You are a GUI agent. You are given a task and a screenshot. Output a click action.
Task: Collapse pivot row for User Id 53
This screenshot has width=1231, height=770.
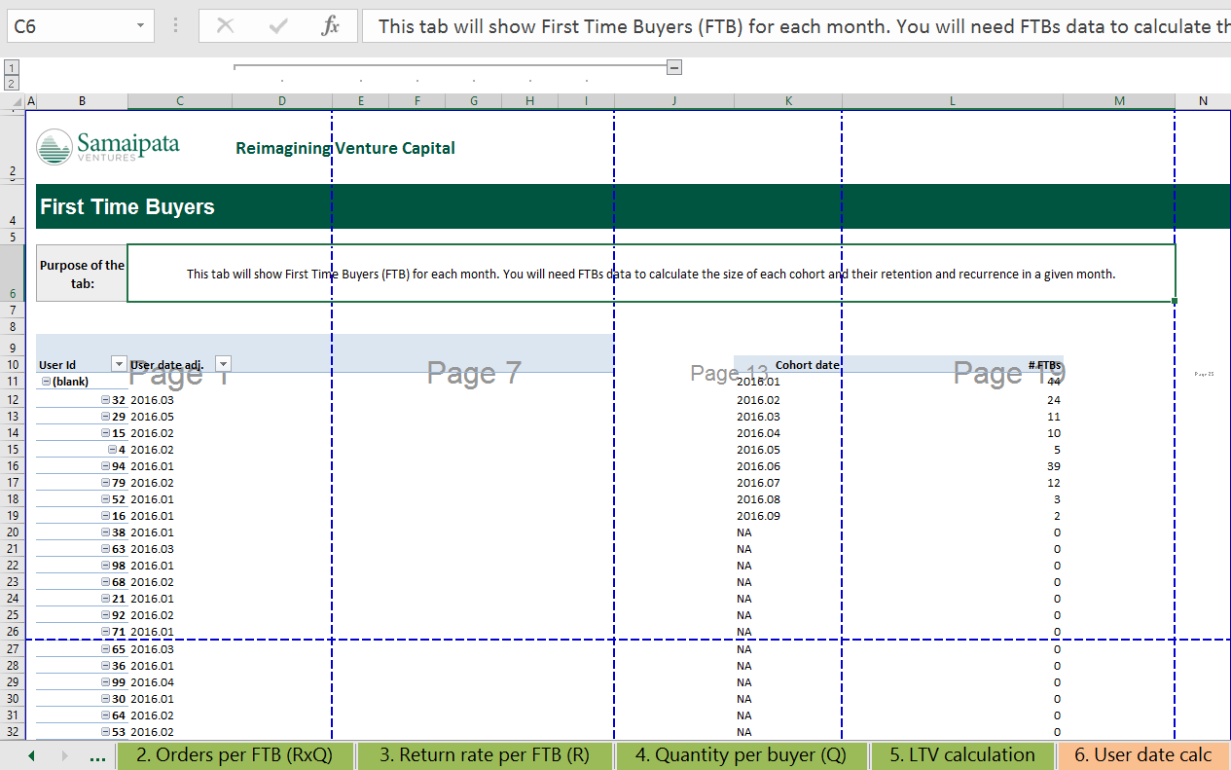click(x=106, y=732)
